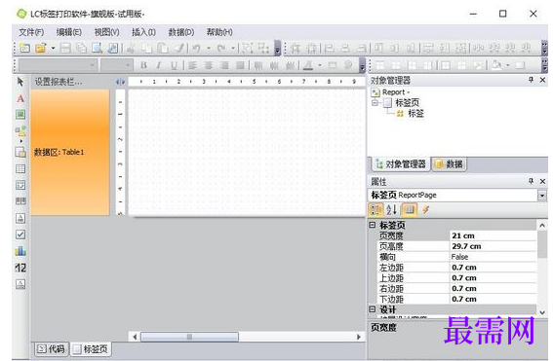The height and width of the screenshot is (361, 553).
Task: Open page setup toolbar icon
Action: click(x=113, y=48)
